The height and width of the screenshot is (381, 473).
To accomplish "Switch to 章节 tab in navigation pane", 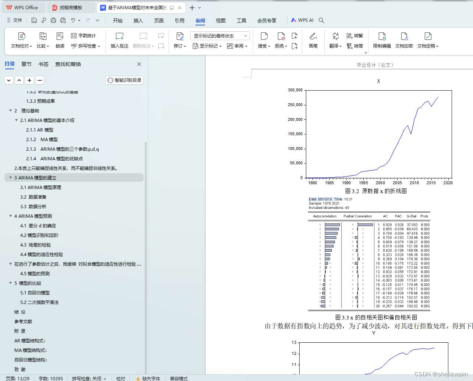I will [x=27, y=64].
